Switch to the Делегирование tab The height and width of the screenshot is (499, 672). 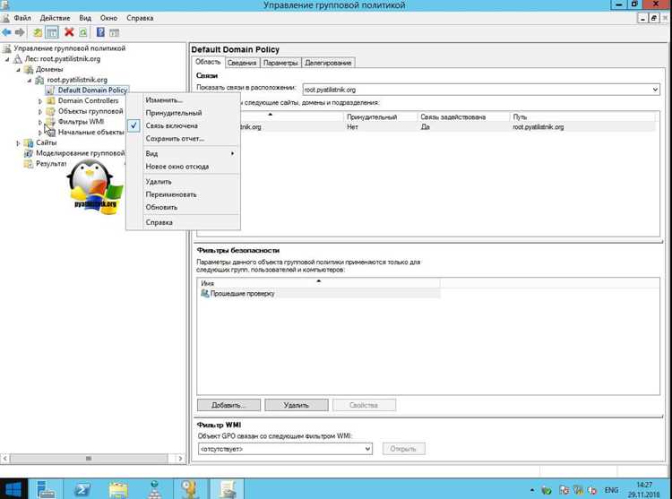(x=328, y=63)
